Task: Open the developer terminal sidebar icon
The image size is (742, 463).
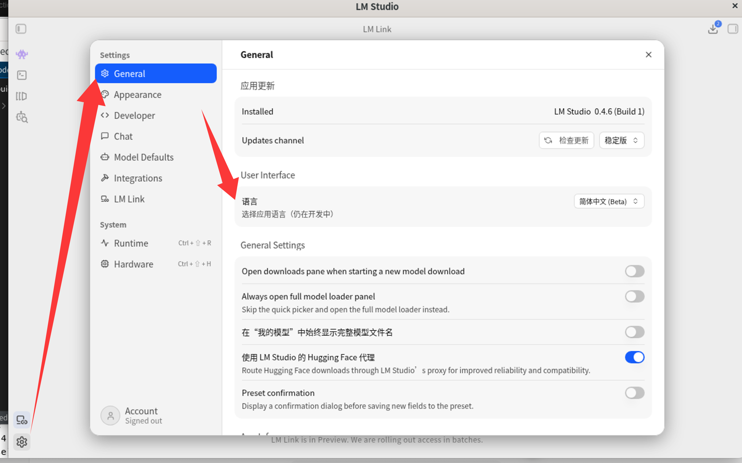Action: 22,75
